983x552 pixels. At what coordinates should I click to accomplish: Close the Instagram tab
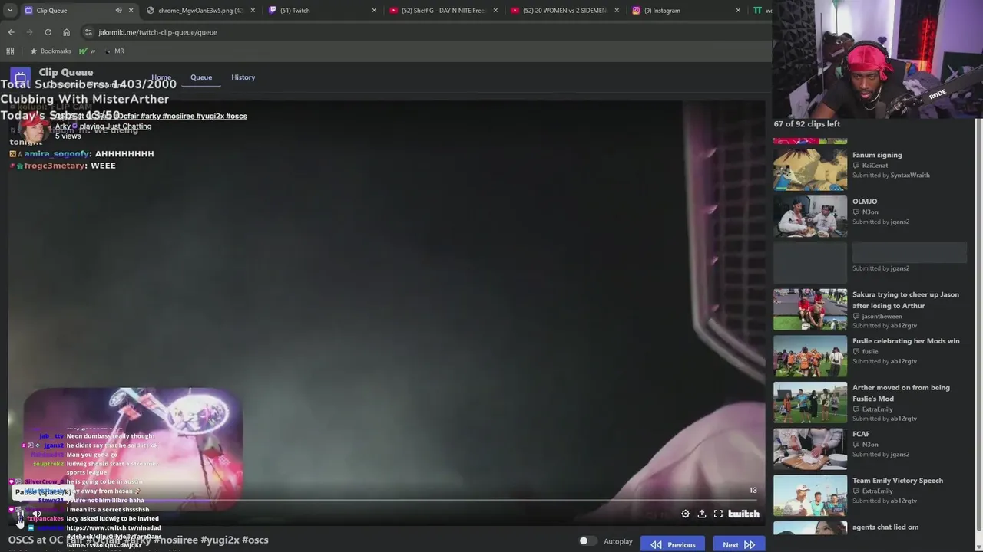click(x=738, y=11)
